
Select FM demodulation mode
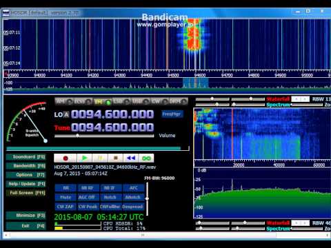coord(102,101)
